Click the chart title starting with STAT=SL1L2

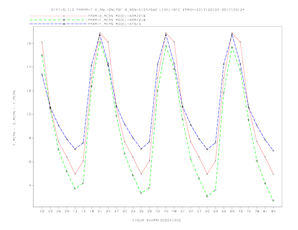148,10
